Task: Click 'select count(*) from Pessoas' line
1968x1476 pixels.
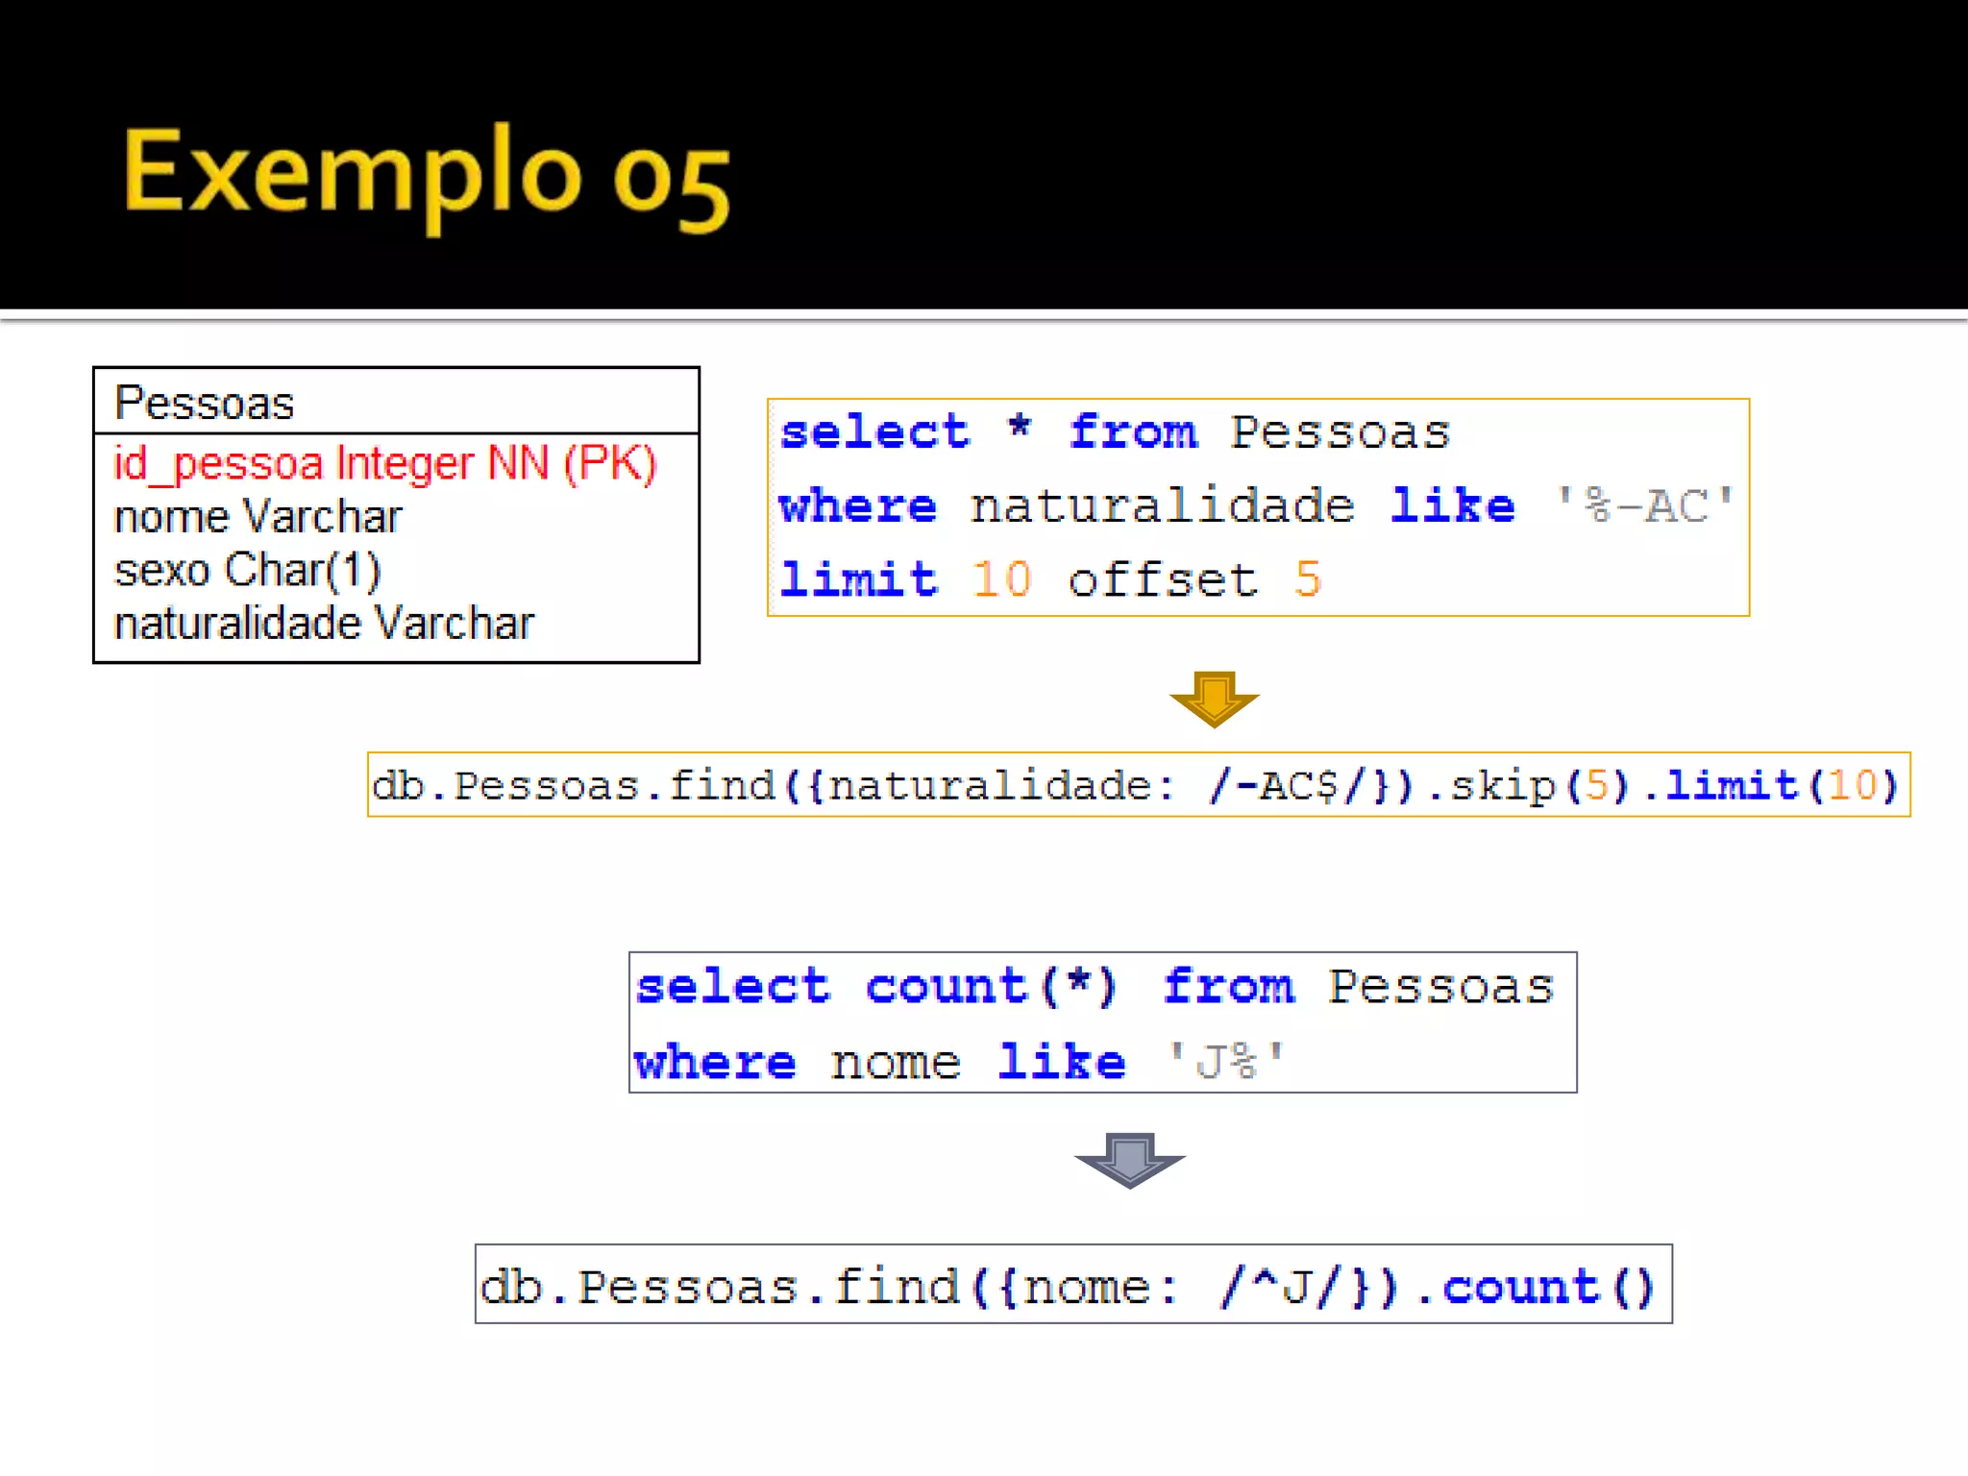Action: (x=1095, y=987)
